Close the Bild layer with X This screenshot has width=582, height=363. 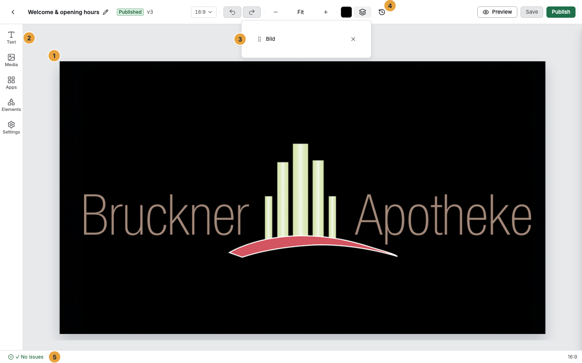pyautogui.click(x=353, y=39)
